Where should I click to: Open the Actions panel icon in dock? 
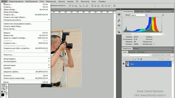click(119, 25)
